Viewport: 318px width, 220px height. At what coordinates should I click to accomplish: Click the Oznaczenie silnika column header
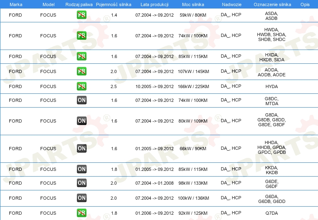(x=272, y=4)
